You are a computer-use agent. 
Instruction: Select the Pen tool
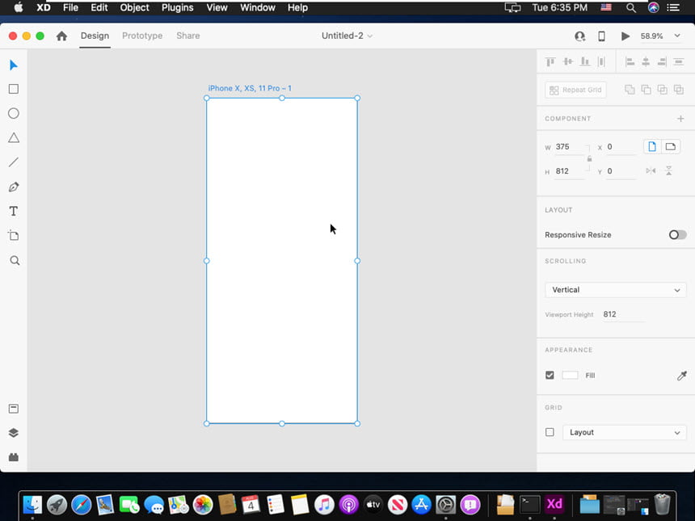tap(13, 187)
